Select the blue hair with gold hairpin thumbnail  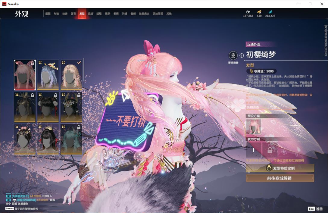click(x=48, y=75)
